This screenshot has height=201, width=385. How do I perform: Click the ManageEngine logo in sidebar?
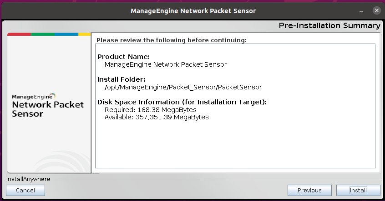click(33, 96)
